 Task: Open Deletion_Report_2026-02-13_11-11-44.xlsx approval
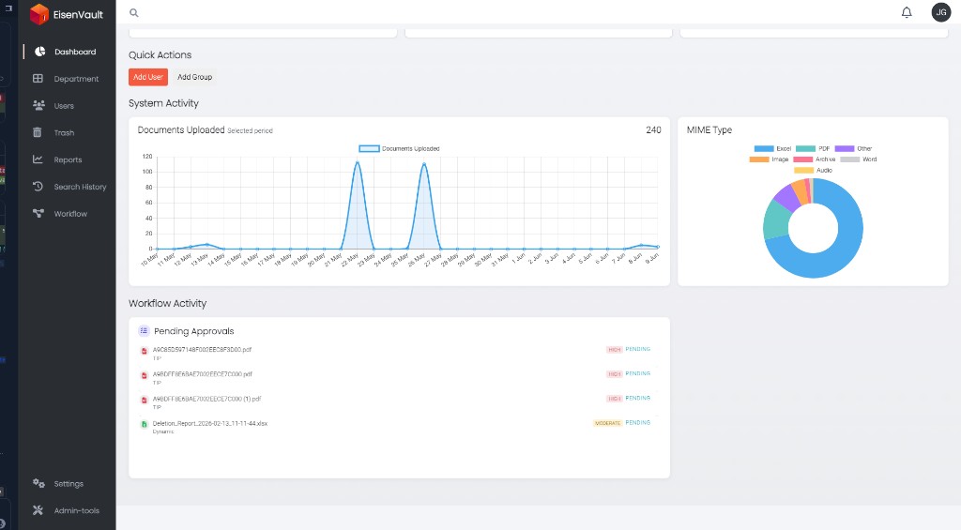(210, 423)
